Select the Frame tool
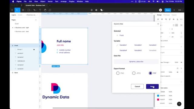Viewport: 194px width, 109px height. tap(23, 10)
